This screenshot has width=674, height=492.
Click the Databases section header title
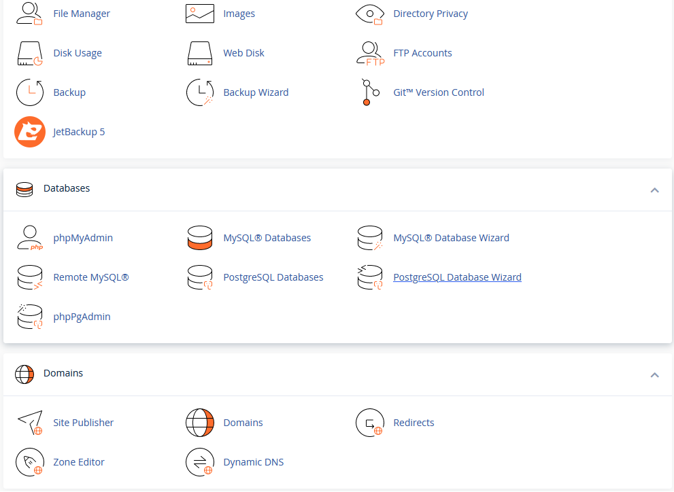click(67, 188)
